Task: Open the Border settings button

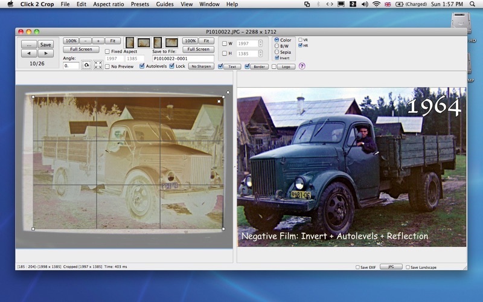Action: tap(260, 66)
